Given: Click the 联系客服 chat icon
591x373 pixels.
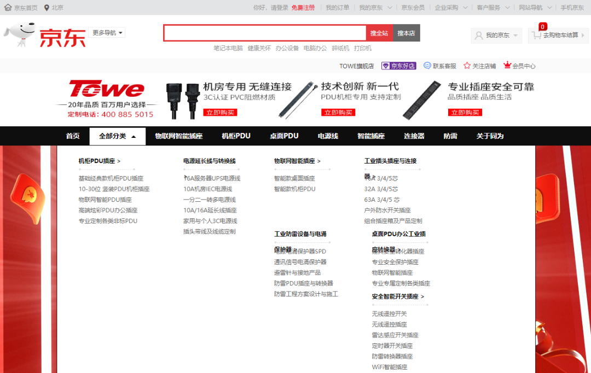Looking at the screenshot, I should pos(427,66).
